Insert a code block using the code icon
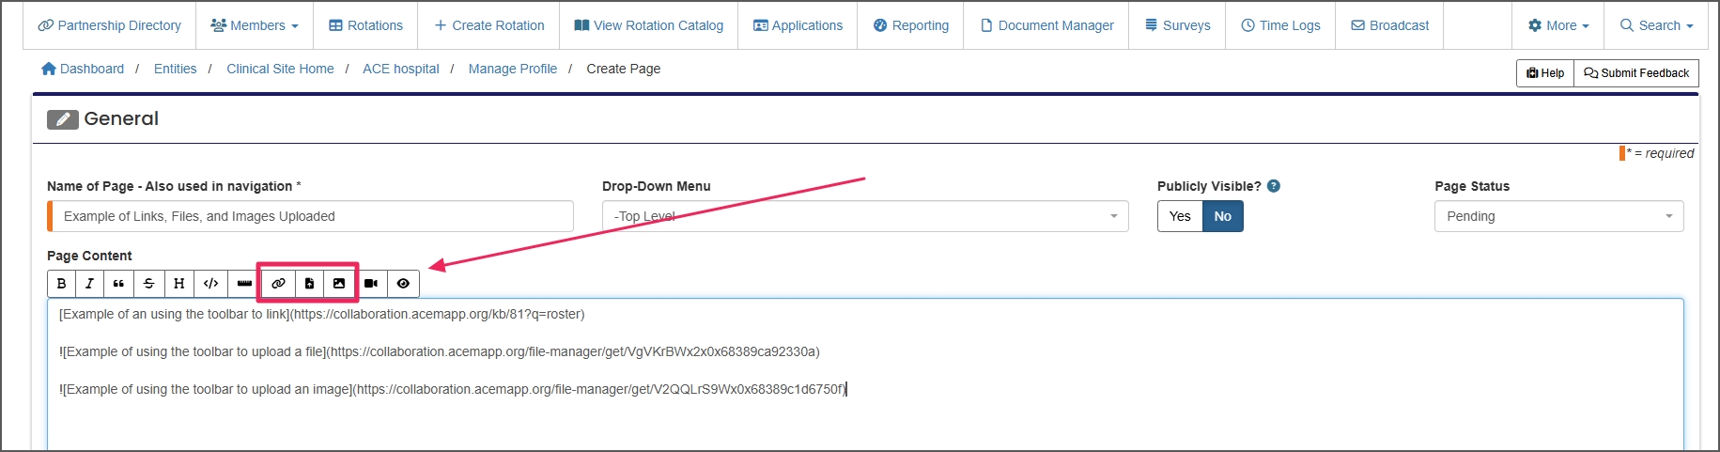This screenshot has height=452, width=1720. pyautogui.click(x=211, y=284)
